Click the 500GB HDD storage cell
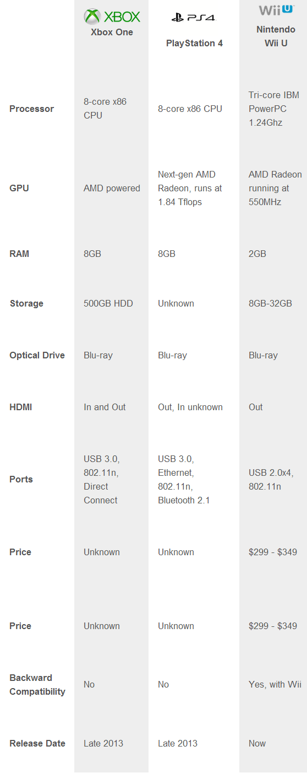307x773 pixels. 108,303
